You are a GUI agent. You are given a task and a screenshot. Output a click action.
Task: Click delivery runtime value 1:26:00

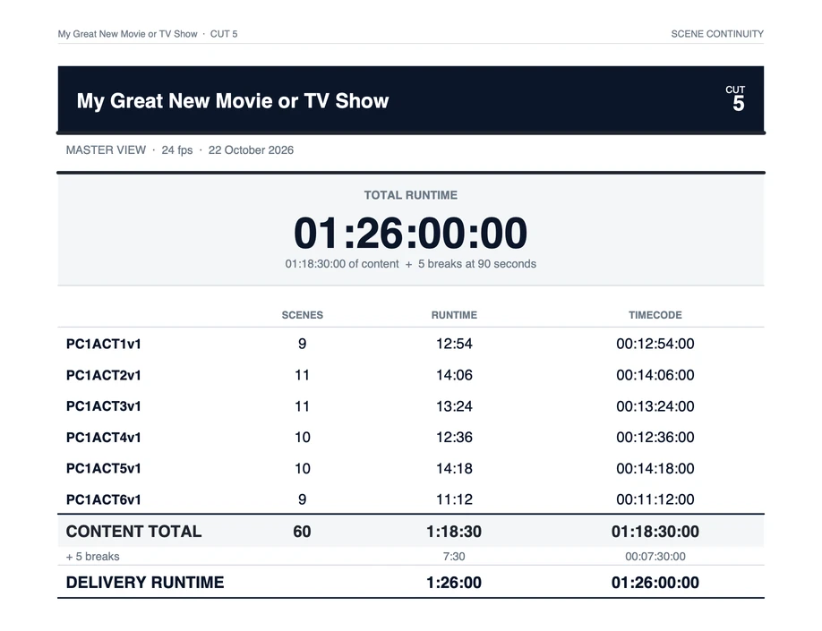pos(454,583)
